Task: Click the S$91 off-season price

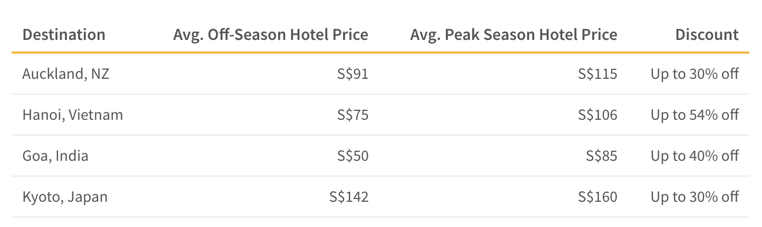Action: tap(353, 74)
